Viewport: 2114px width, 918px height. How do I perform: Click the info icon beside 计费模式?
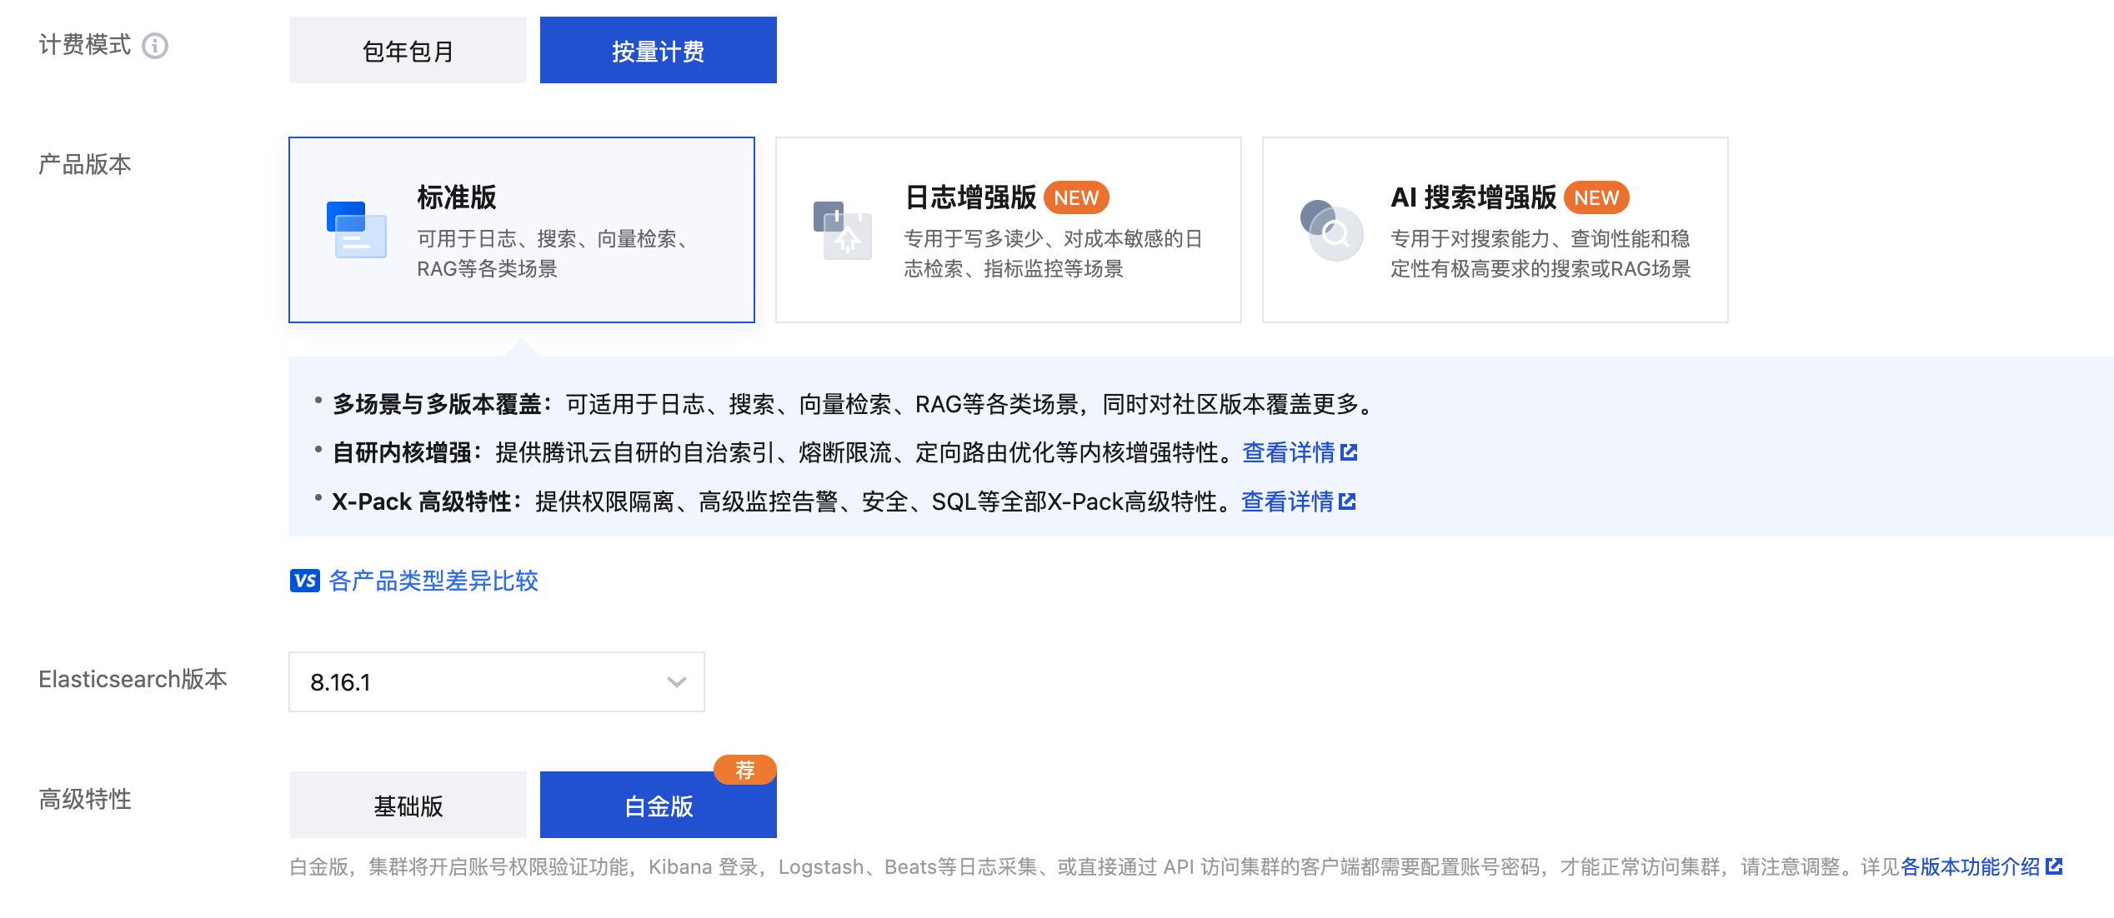(x=155, y=46)
